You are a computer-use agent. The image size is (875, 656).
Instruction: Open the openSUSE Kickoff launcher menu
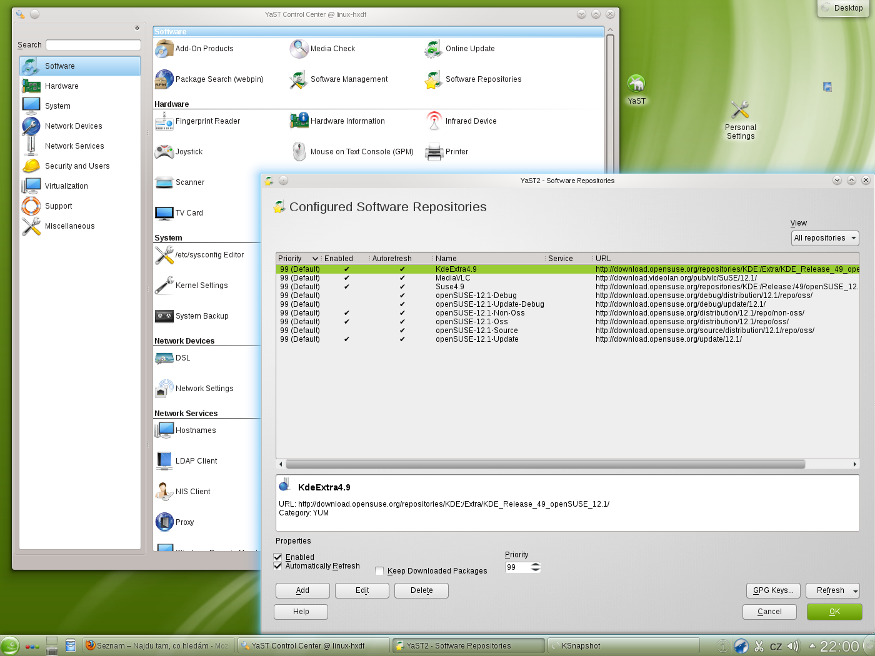pos(10,646)
